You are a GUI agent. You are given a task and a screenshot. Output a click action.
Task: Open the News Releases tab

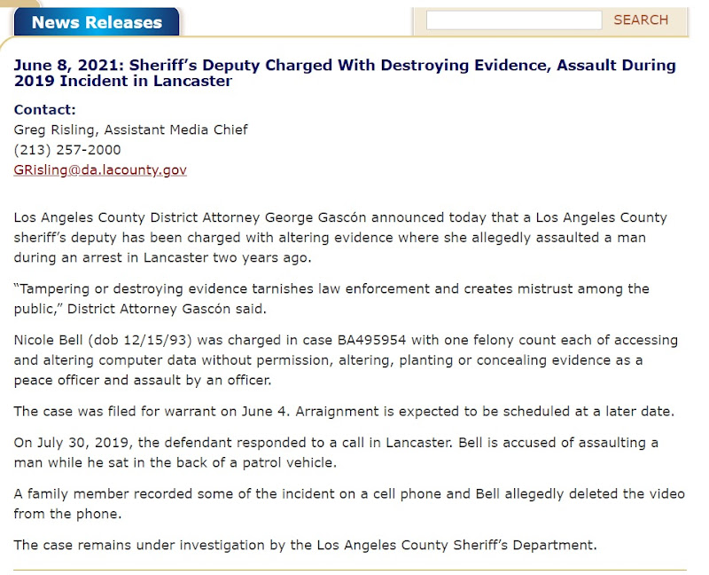(x=97, y=22)
